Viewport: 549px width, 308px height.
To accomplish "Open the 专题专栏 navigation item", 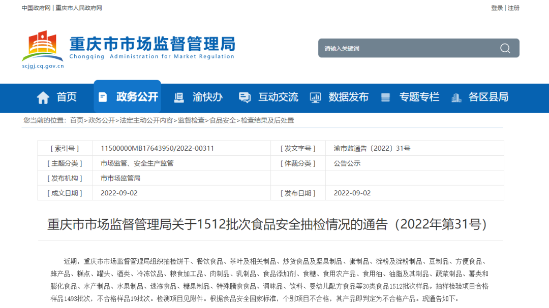I will (x=419, y=97).
